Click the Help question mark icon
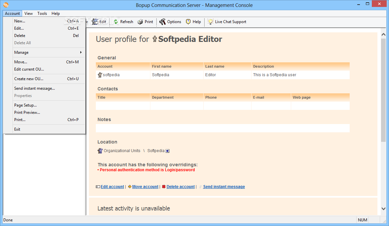Viewport: 389px width, 226px height. (x=188, y=22)
